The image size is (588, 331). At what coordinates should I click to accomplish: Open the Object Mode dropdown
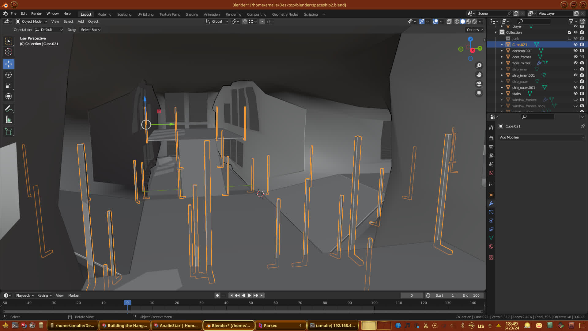(x=31, y=21)
